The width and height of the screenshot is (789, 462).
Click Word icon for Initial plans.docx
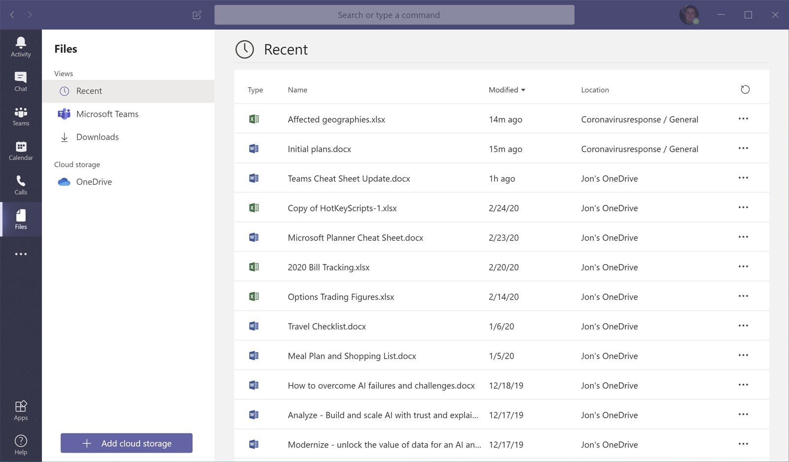[254, 149]
